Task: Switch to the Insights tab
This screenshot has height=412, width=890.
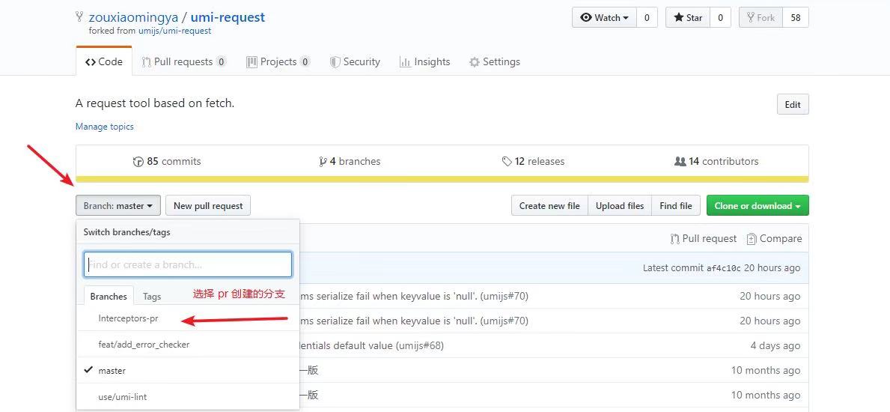Action: (424, 61)
